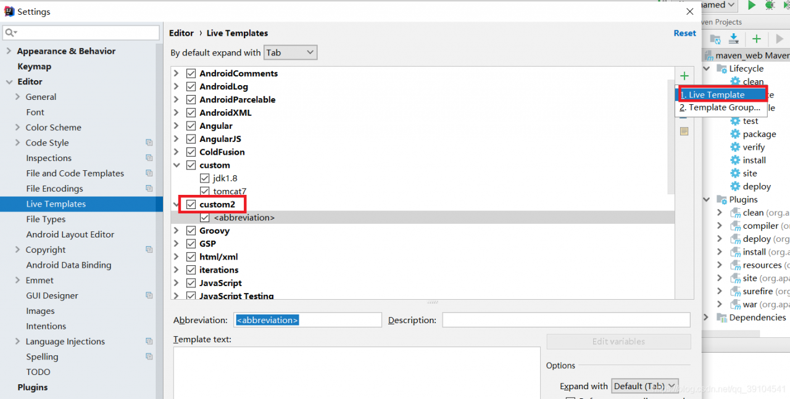Click the search magnifier in settings search
790x399 pixels.
(10, 33)
